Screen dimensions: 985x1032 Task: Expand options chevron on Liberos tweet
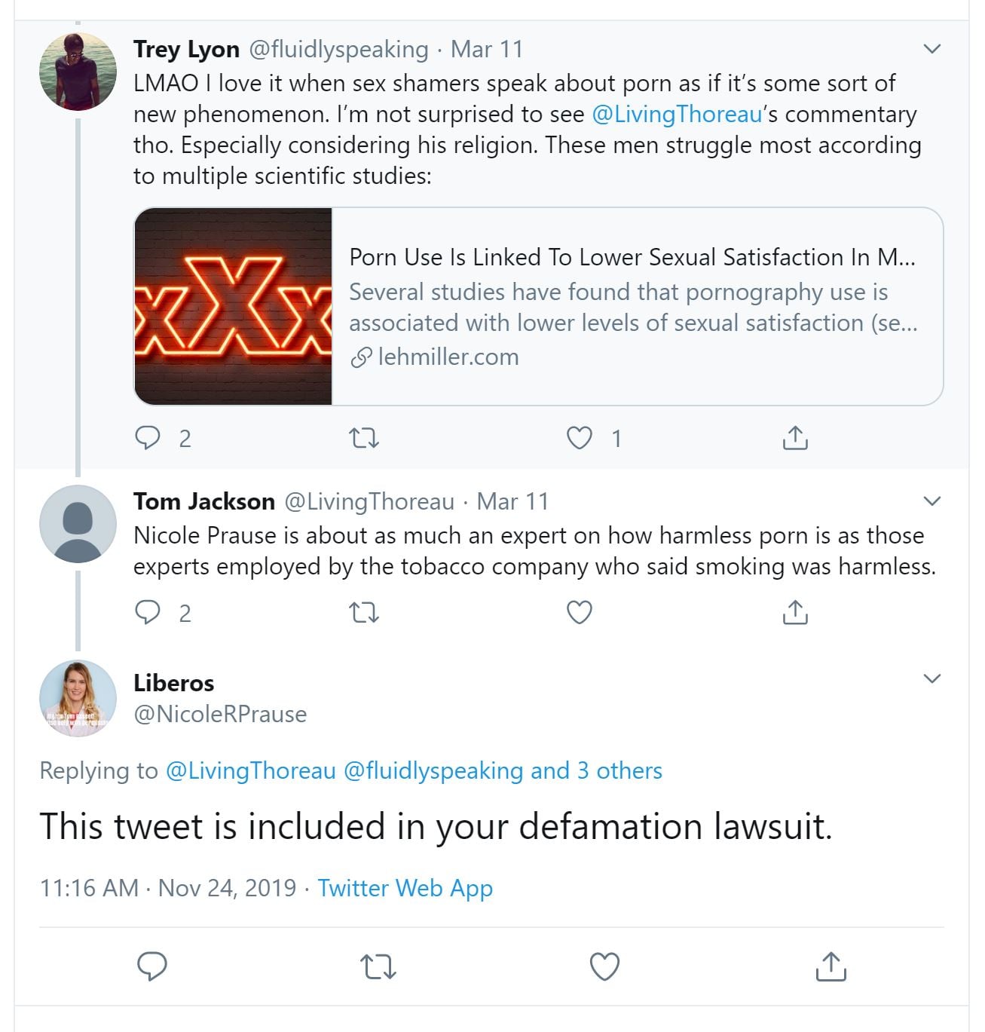point(932,678)
